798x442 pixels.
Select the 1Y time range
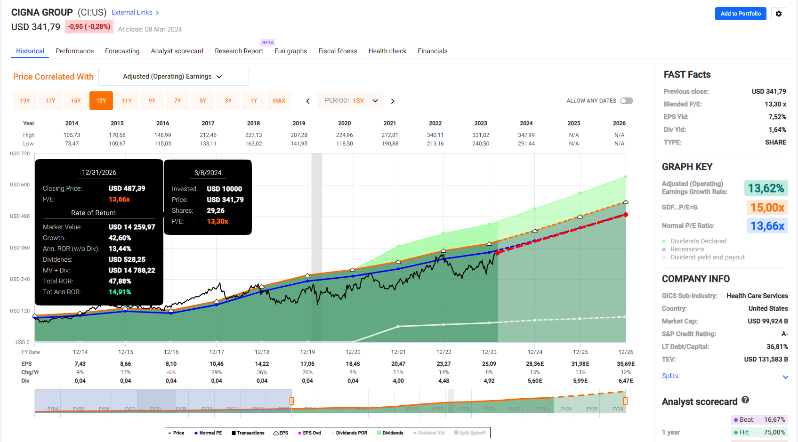(254, 101)
